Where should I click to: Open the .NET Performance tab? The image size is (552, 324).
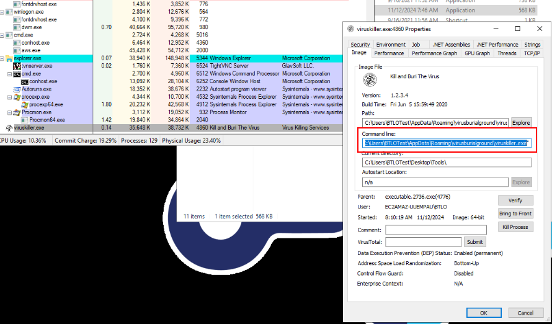[497, 44]
